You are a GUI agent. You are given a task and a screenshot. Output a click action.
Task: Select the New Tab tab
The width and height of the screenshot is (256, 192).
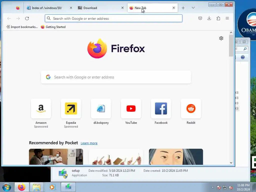coord(152,8)
